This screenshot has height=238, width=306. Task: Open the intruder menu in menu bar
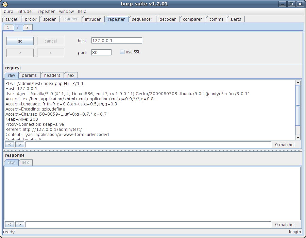click(x=26, y=12)
